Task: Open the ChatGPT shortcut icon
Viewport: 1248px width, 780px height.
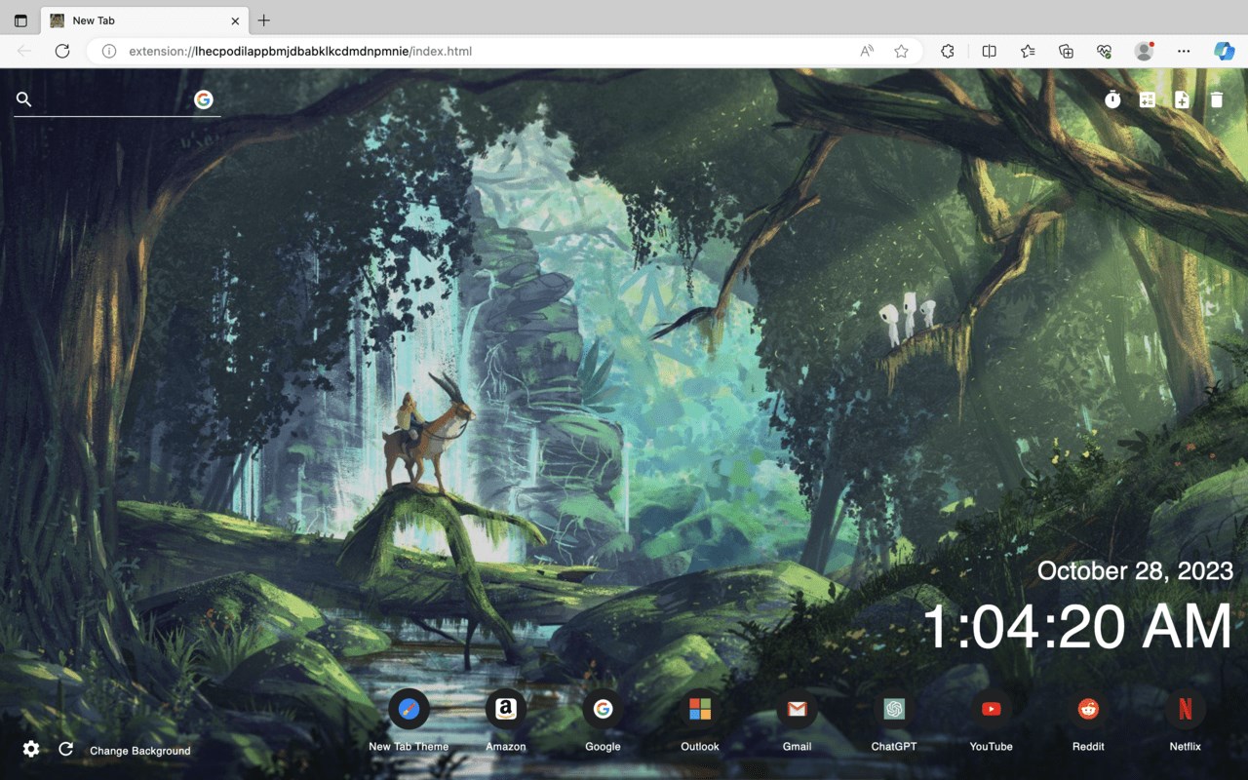Action: (894, 709)
